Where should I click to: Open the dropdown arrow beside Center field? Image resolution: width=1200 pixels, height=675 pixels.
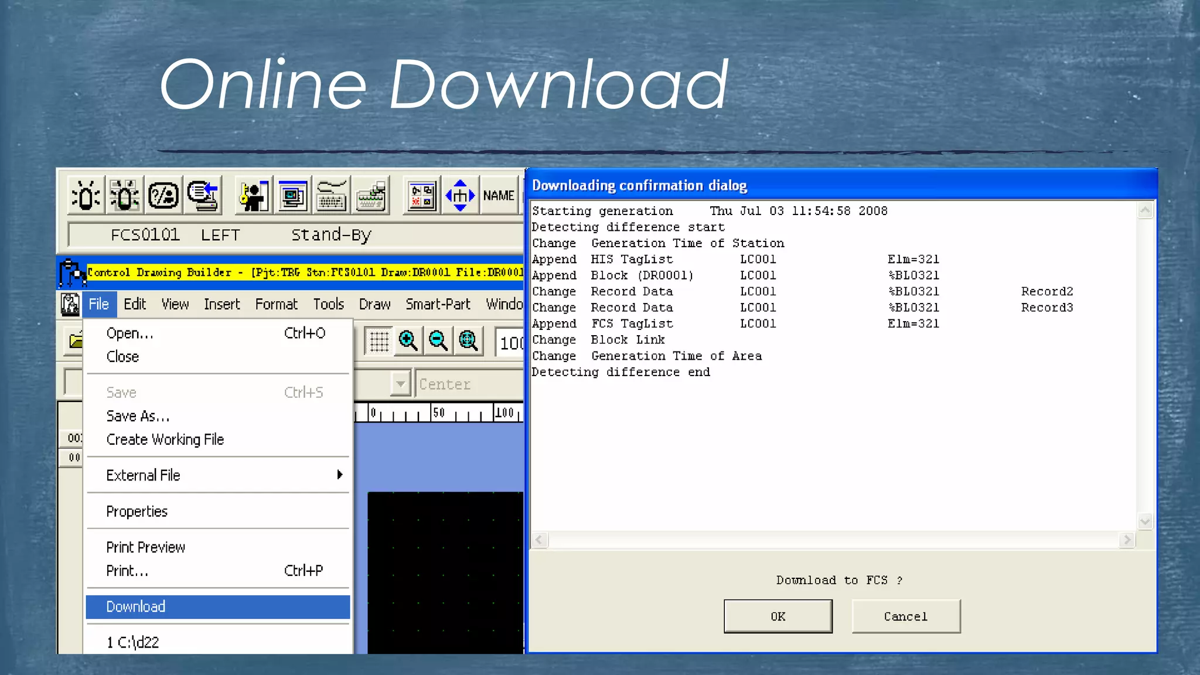400,384
